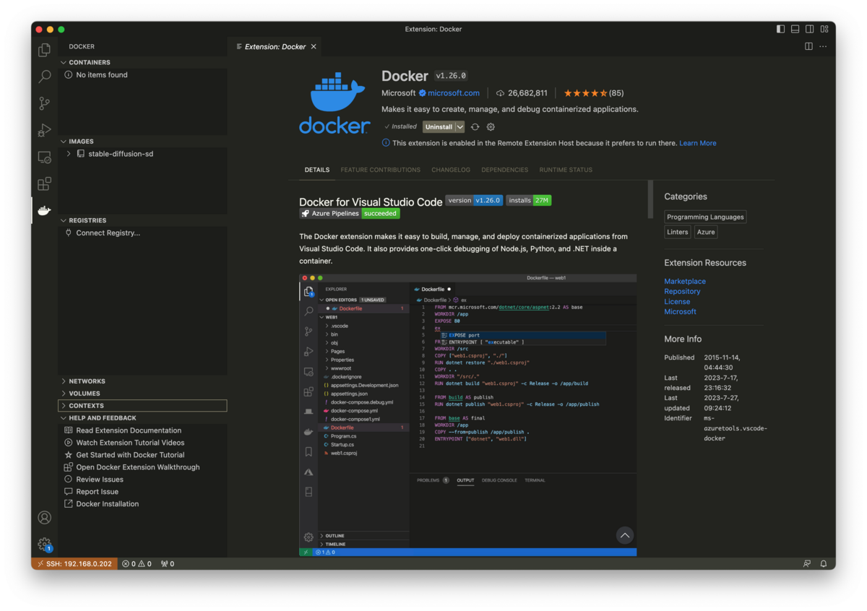
Task: Collapse the REGISTRIES section
Action: coord(143,220)
